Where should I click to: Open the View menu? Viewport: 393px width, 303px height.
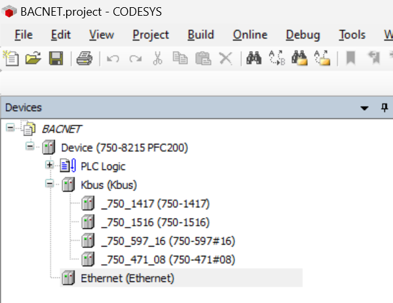point(102,35)
